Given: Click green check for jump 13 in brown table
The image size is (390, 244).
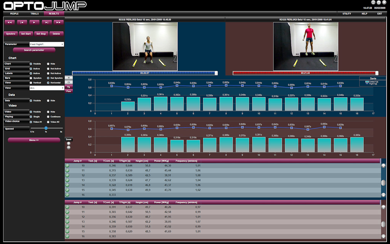Looking at the screenshot, I should click(x=67, y=222).
